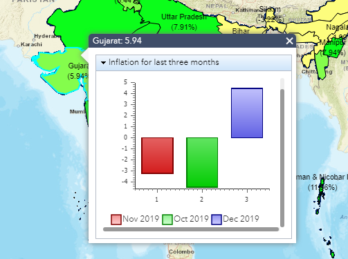Click the Sikkim state label
The height and width of the screenshot is (259, 348).
click(x=270, y=10)
